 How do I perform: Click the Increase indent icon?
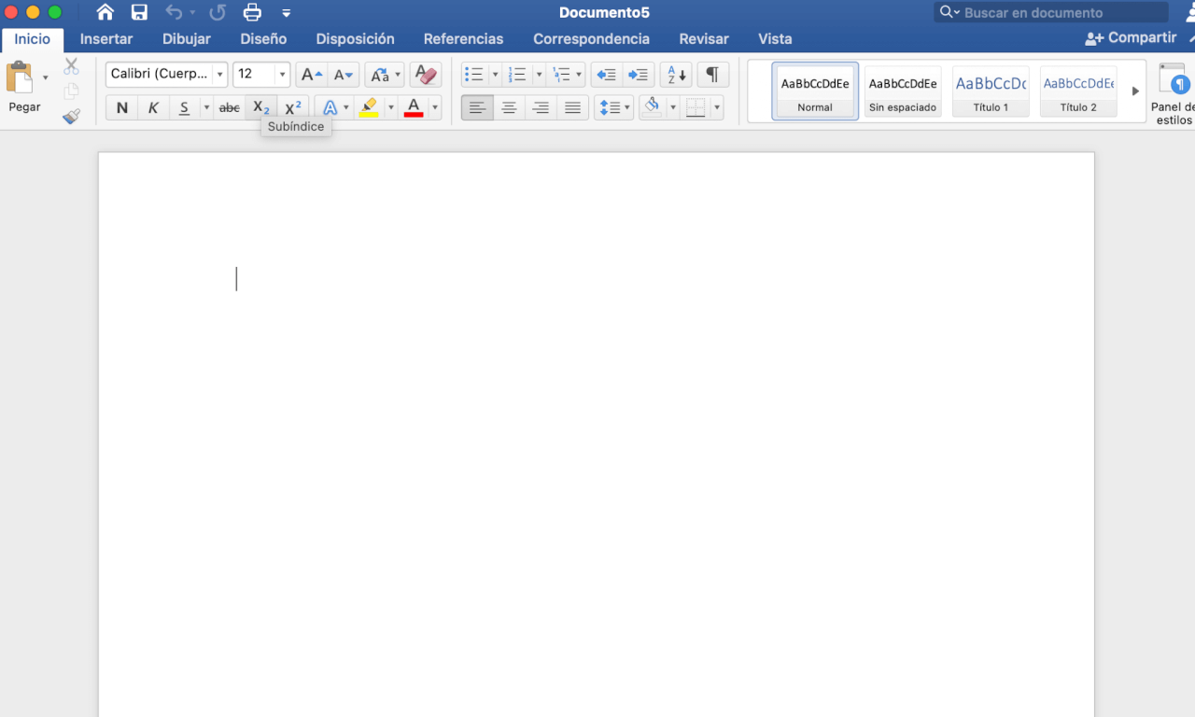coord(639,75)
